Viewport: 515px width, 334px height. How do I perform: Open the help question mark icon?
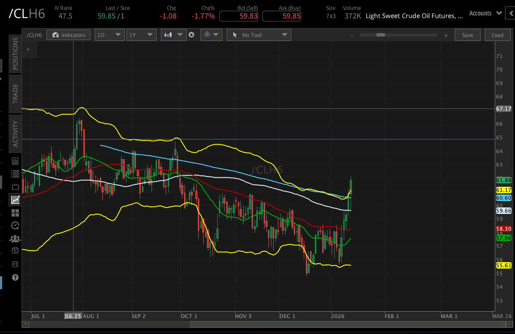point(15,278)
